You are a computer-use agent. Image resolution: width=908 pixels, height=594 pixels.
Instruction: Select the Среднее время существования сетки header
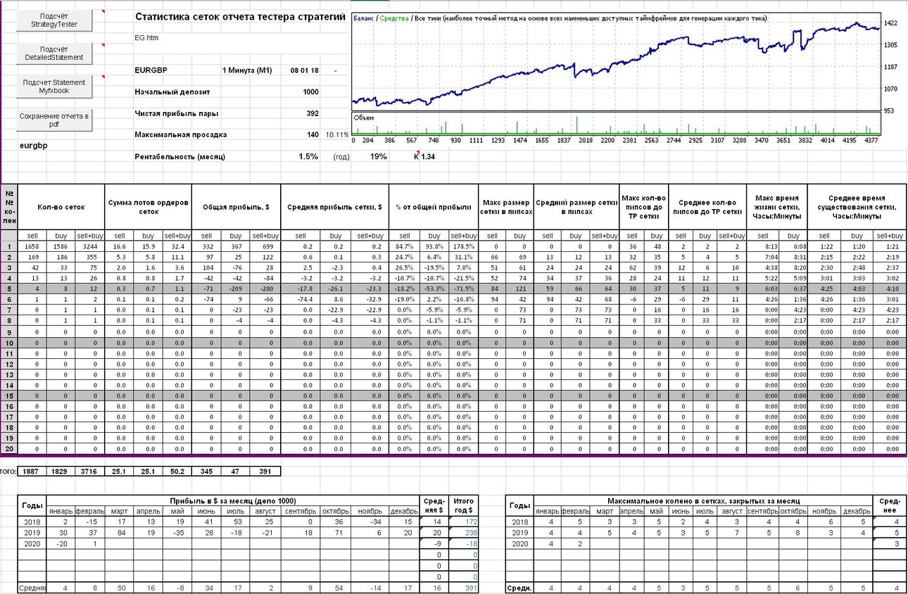[x=857, y=207]
